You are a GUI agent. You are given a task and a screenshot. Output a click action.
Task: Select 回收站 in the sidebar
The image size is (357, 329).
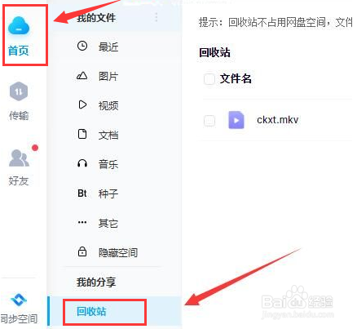91,311
